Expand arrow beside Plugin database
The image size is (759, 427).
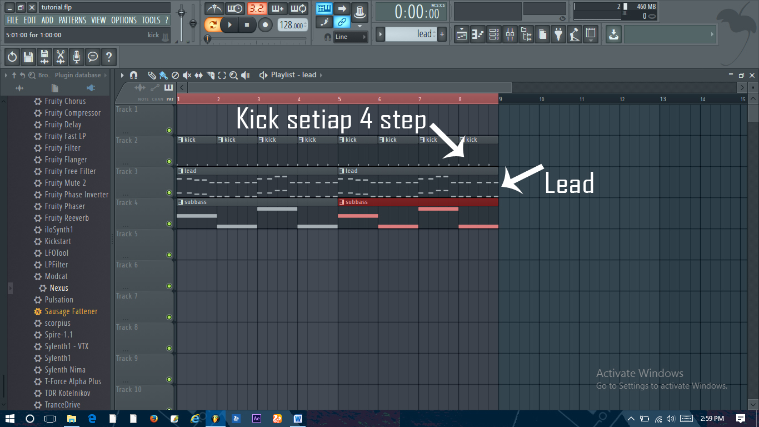pyautogui.click(x=106, y=75)
